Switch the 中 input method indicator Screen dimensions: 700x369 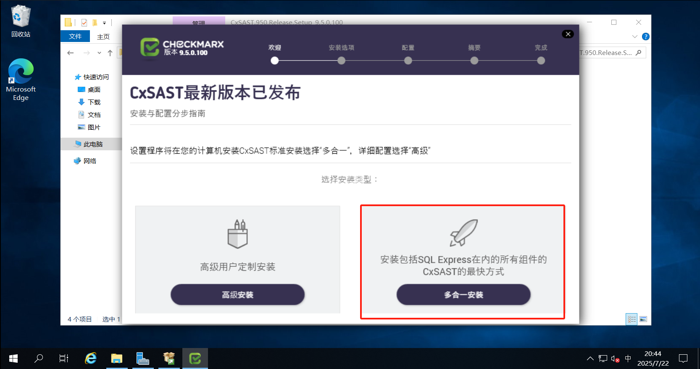(628, 359)
